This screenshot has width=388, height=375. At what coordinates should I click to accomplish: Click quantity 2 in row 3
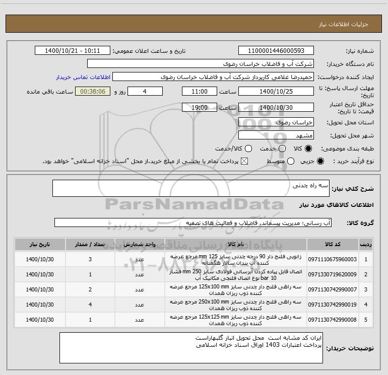pyautogui.click(x=90, y=289)
